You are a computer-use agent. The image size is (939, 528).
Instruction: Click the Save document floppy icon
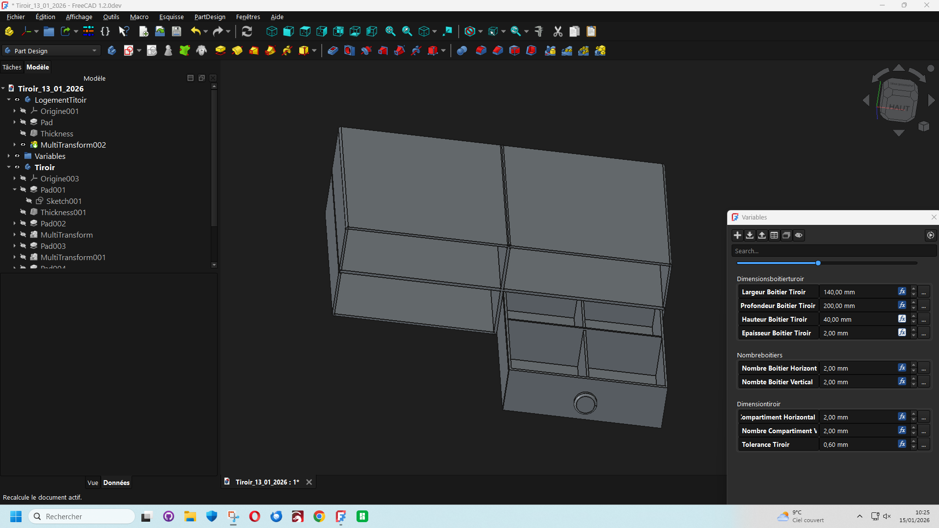(177, 31)
